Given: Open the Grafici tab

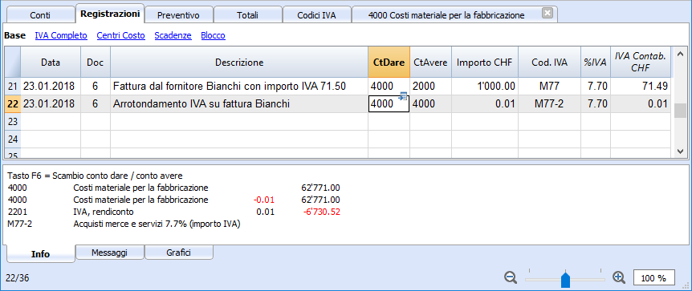Looking at the screenshot, I should (179, 253).
